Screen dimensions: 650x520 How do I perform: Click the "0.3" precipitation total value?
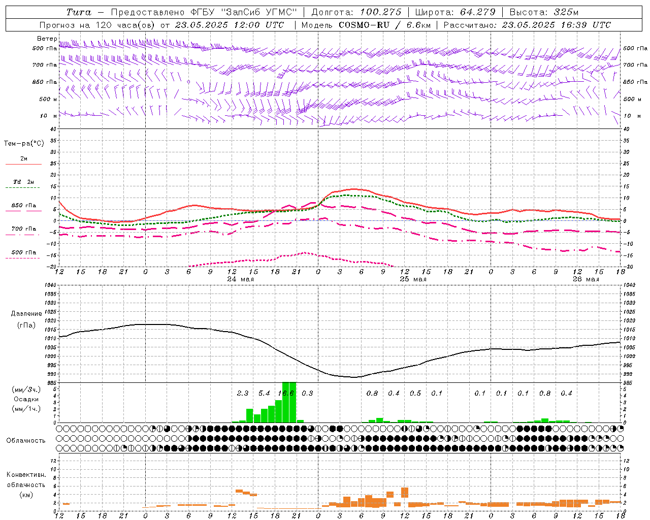click(x=307, y=393)
